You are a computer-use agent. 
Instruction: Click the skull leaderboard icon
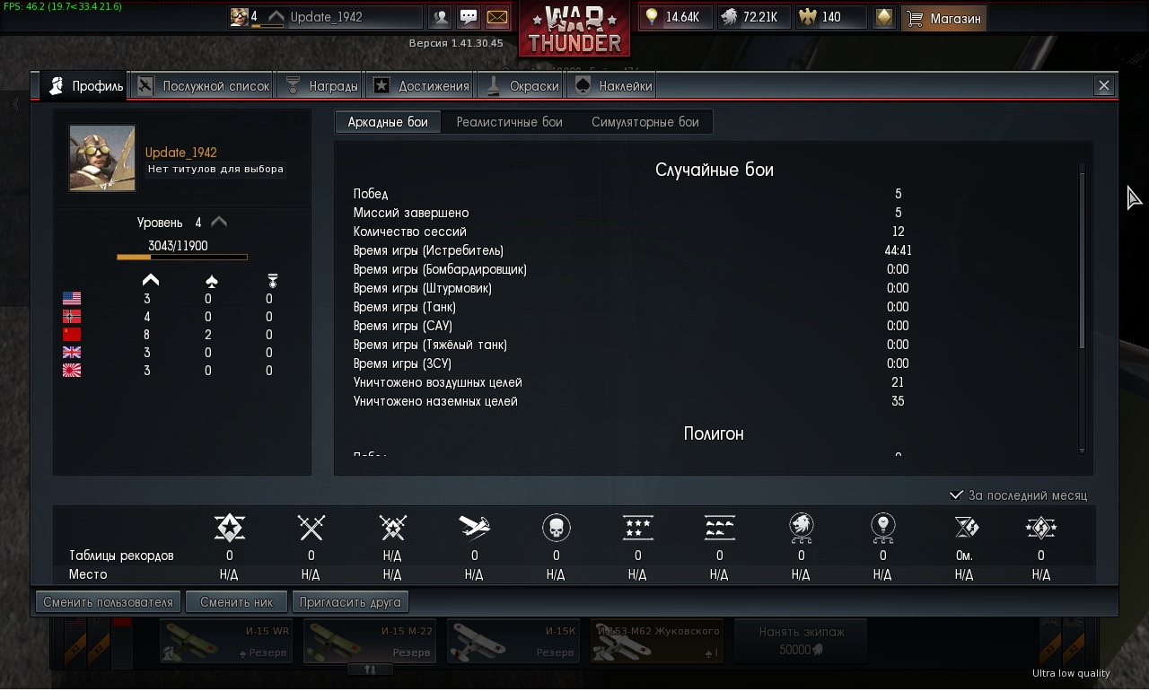(x=557, y=528)
